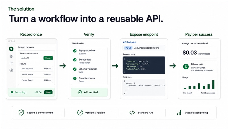The width and height of the screenshot is (229, 129).
Task: Click the Fields match status text
Action: tap(84, 63)
